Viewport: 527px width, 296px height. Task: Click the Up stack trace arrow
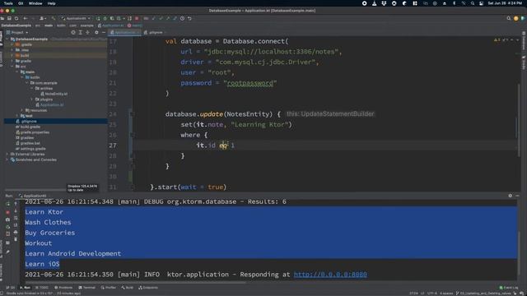16,204
